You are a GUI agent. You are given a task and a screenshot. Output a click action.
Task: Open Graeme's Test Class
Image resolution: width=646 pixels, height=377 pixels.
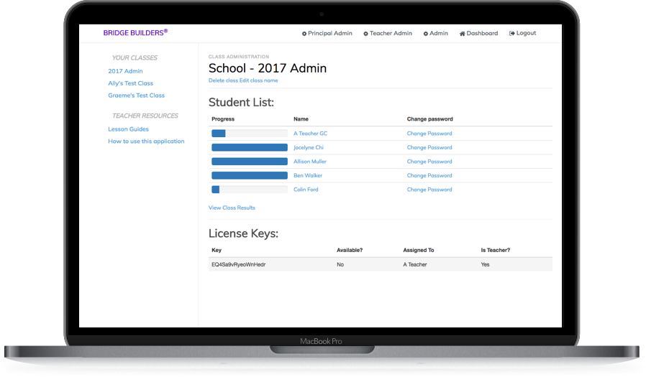(137, 96)
